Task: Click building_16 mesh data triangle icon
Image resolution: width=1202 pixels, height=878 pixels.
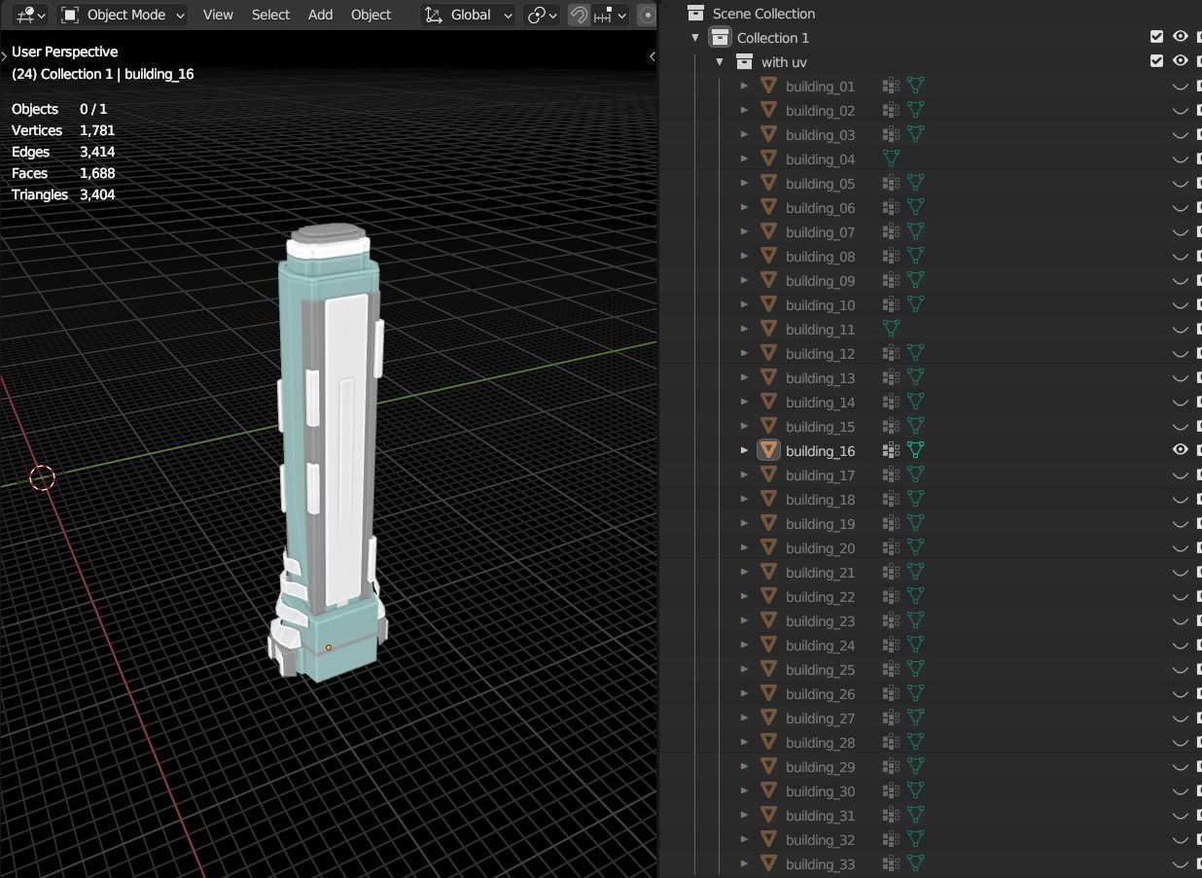Action: (x=915, y=450)
